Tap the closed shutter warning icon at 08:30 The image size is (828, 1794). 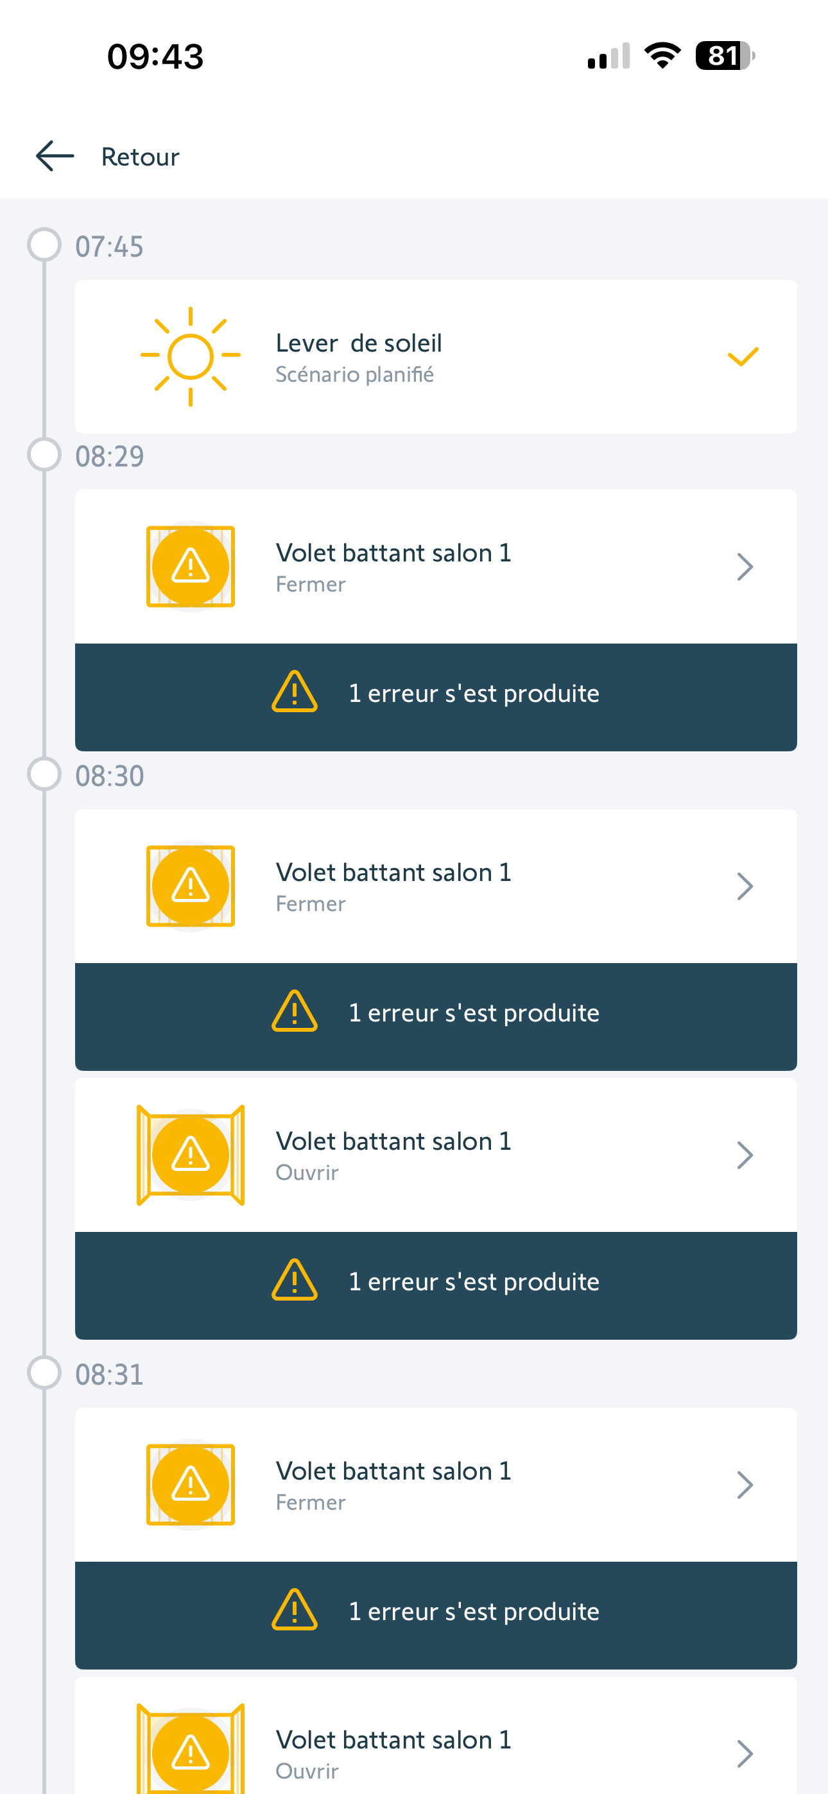pos(190,886)
